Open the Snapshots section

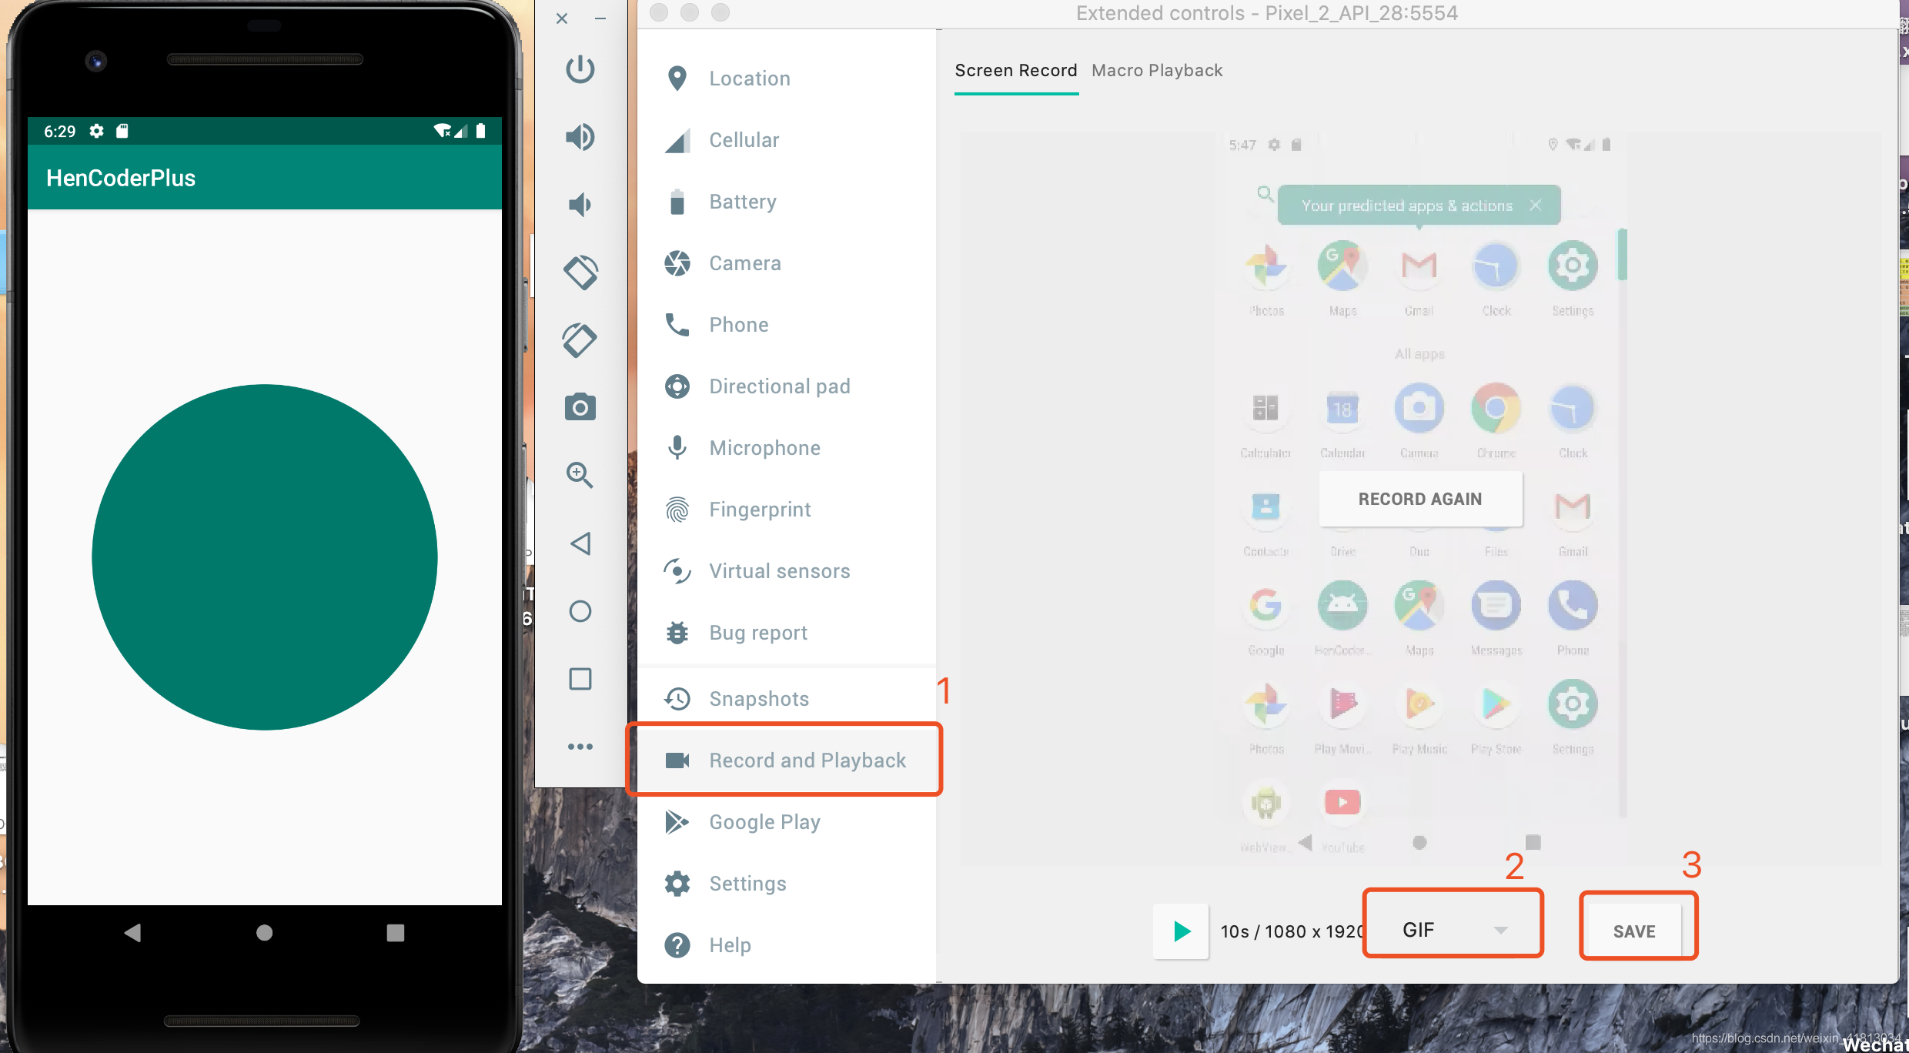(758, 699)
